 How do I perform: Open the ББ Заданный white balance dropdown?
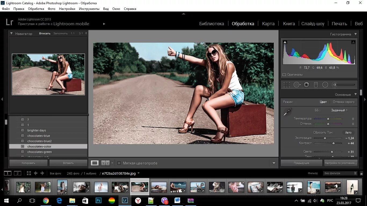tap(339, 110)
